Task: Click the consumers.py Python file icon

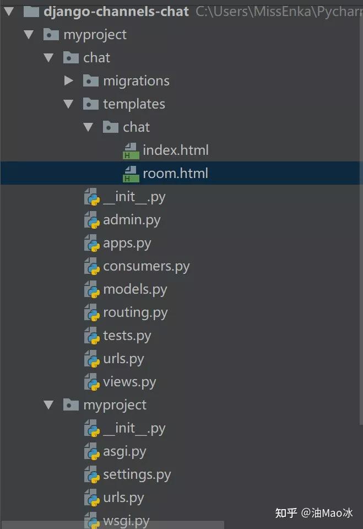Action: tap(91, 267)
